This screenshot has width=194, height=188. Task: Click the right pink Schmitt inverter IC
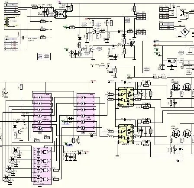86,113
